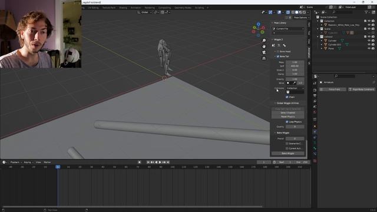377x212 pixels.
Task: Switch perspective/orthographic grid icon
Action: coord(264,58)
